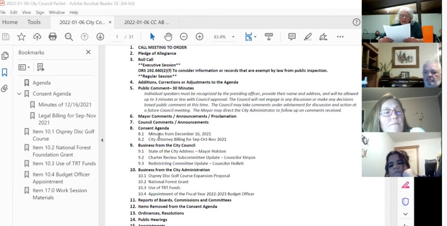Switch to the Tools tab
The width and height of the screenshot is (447, 226).
tap(34, 22)
